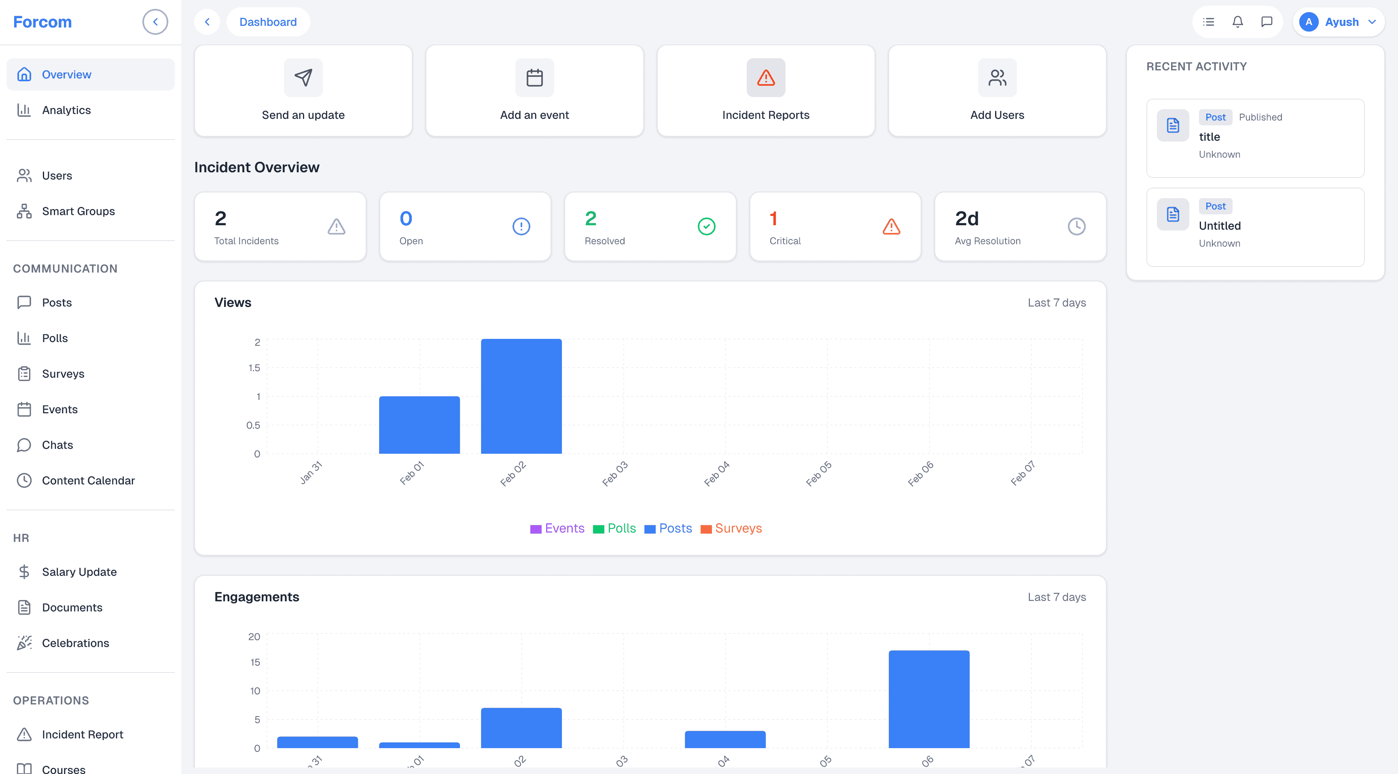Click the Add Users people icon

997,78
